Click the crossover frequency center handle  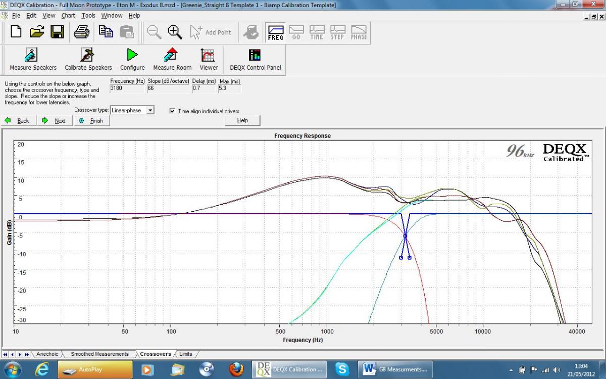click(405, 236)
